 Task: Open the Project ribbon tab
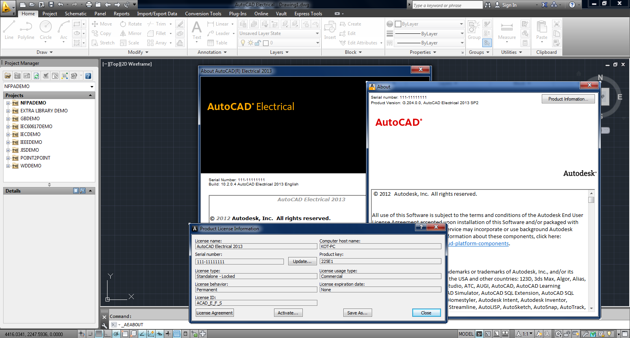(50, 14)
